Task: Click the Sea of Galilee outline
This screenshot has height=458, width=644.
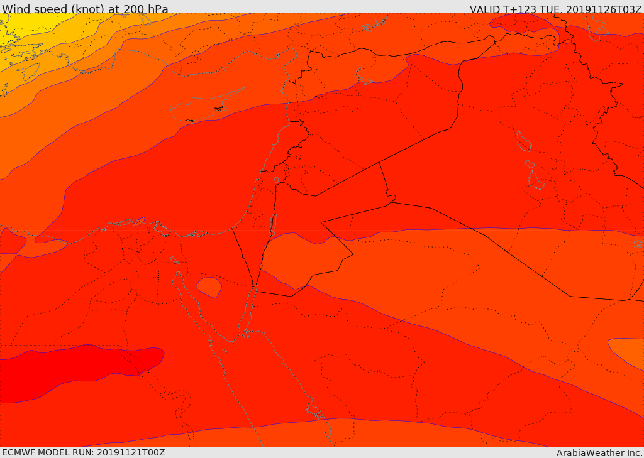Action: [277, 180]
